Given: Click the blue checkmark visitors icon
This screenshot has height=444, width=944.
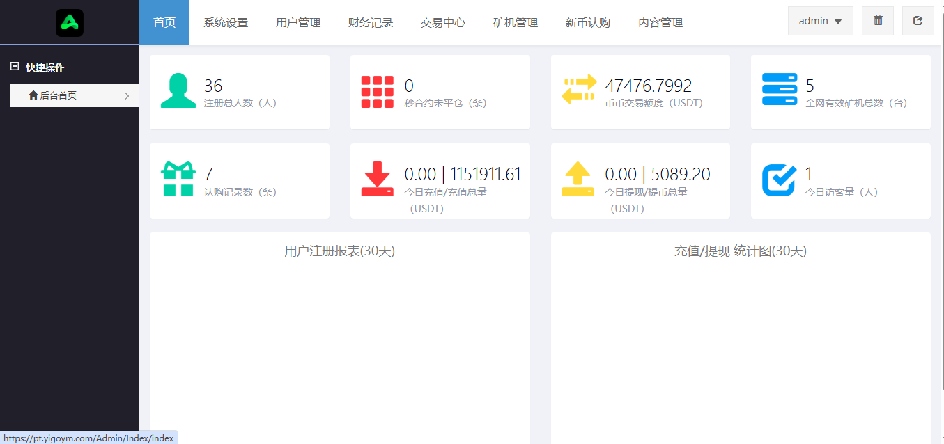Looking at the screenshot, I should (779, 180).
